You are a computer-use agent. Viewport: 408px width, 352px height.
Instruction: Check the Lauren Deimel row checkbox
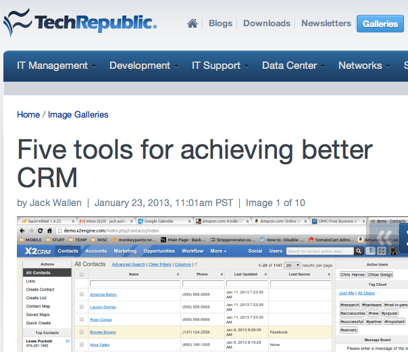pos(82,307)
